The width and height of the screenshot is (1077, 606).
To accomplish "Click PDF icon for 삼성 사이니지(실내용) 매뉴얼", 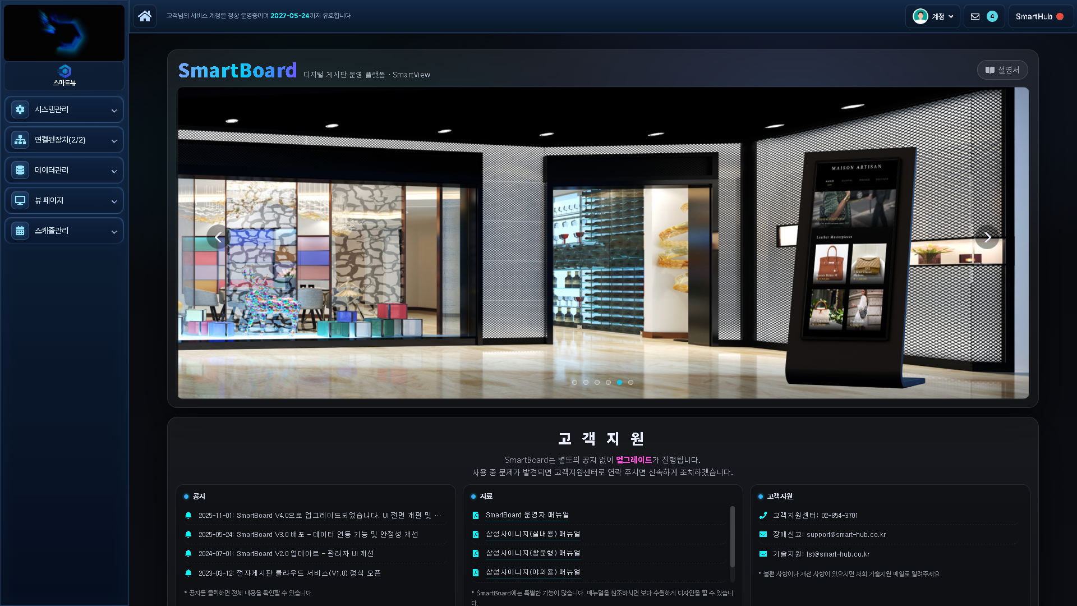I will (x=476, y=534).
